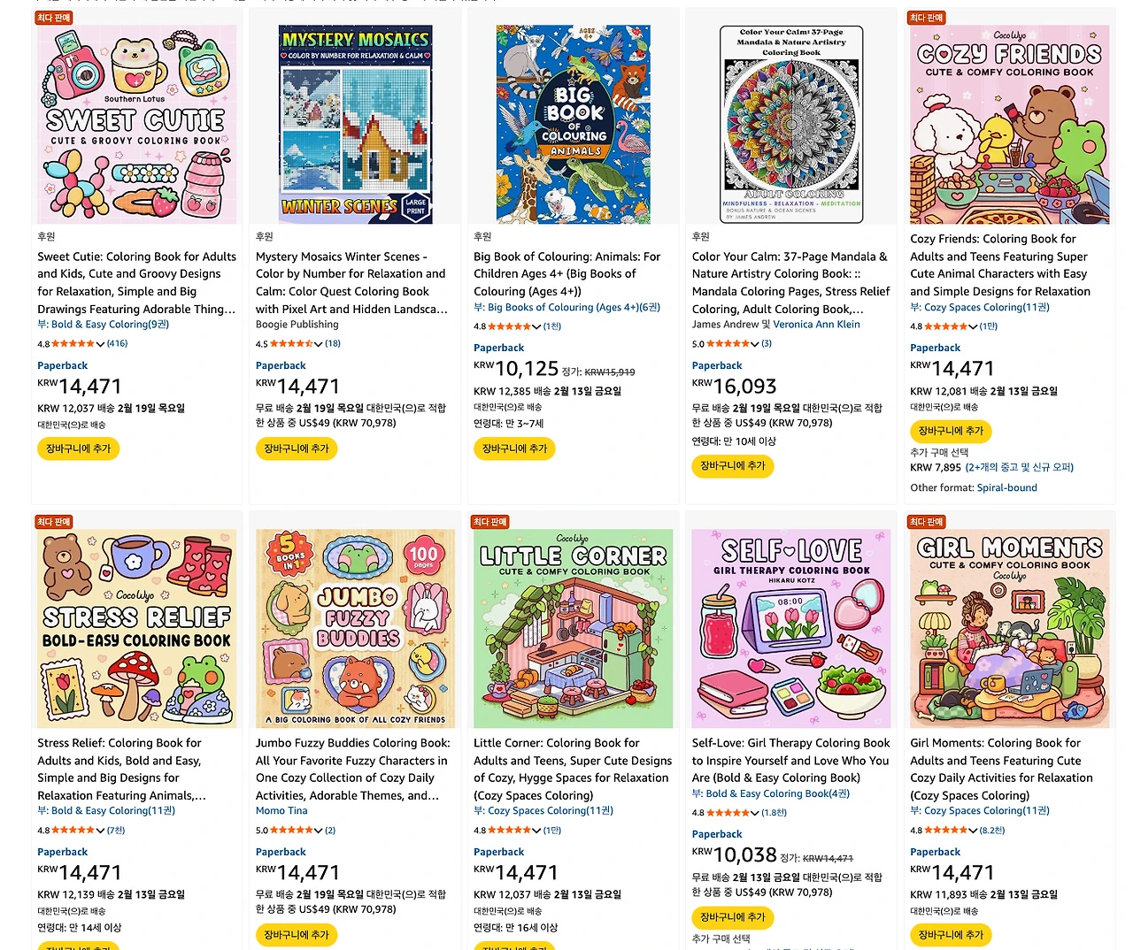Open the Bold & Easy Coloring(9권) series link
The image size is (1133, 950).
pos(109,325)
